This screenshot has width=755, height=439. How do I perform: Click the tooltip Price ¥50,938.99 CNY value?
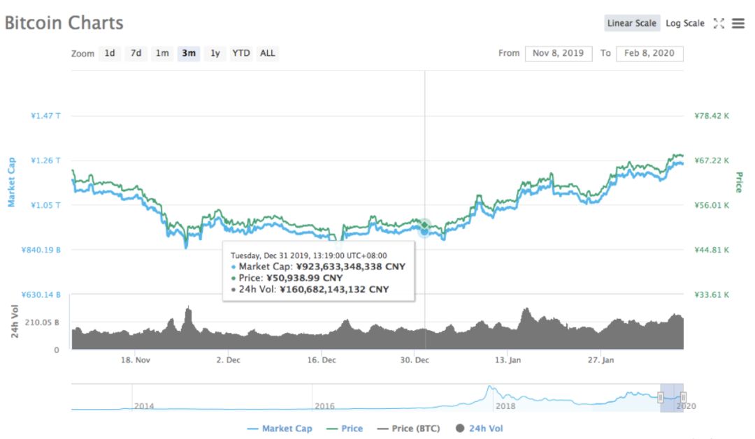(x=304, y=278)
